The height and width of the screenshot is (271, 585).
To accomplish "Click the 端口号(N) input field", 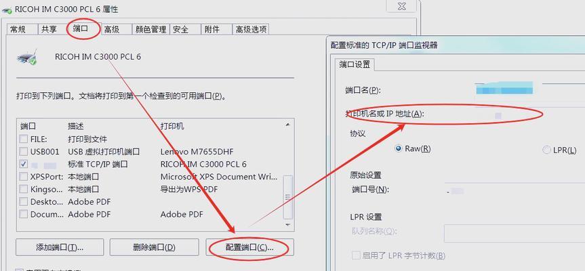I will coord(515,190).
